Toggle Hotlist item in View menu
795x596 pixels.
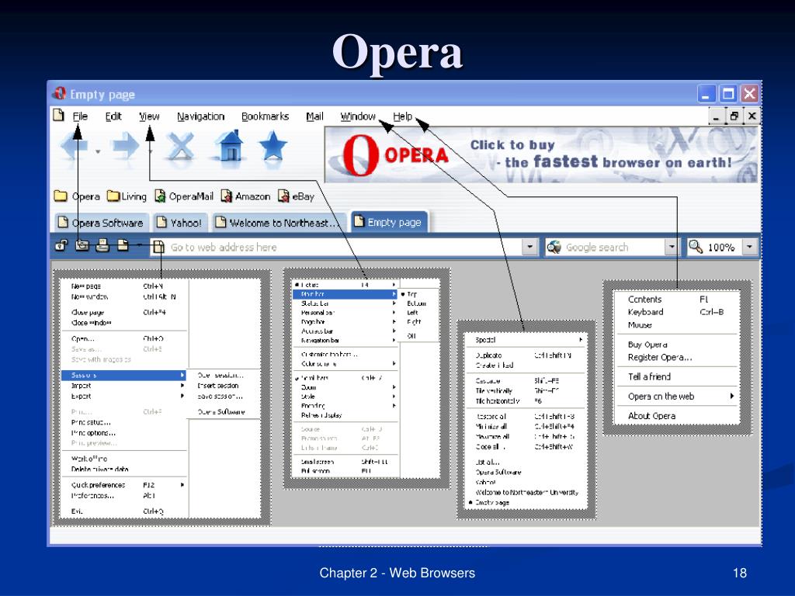pos(345,285)
